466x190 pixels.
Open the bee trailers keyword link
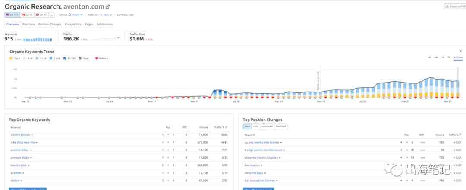click(x=252, y=165)
